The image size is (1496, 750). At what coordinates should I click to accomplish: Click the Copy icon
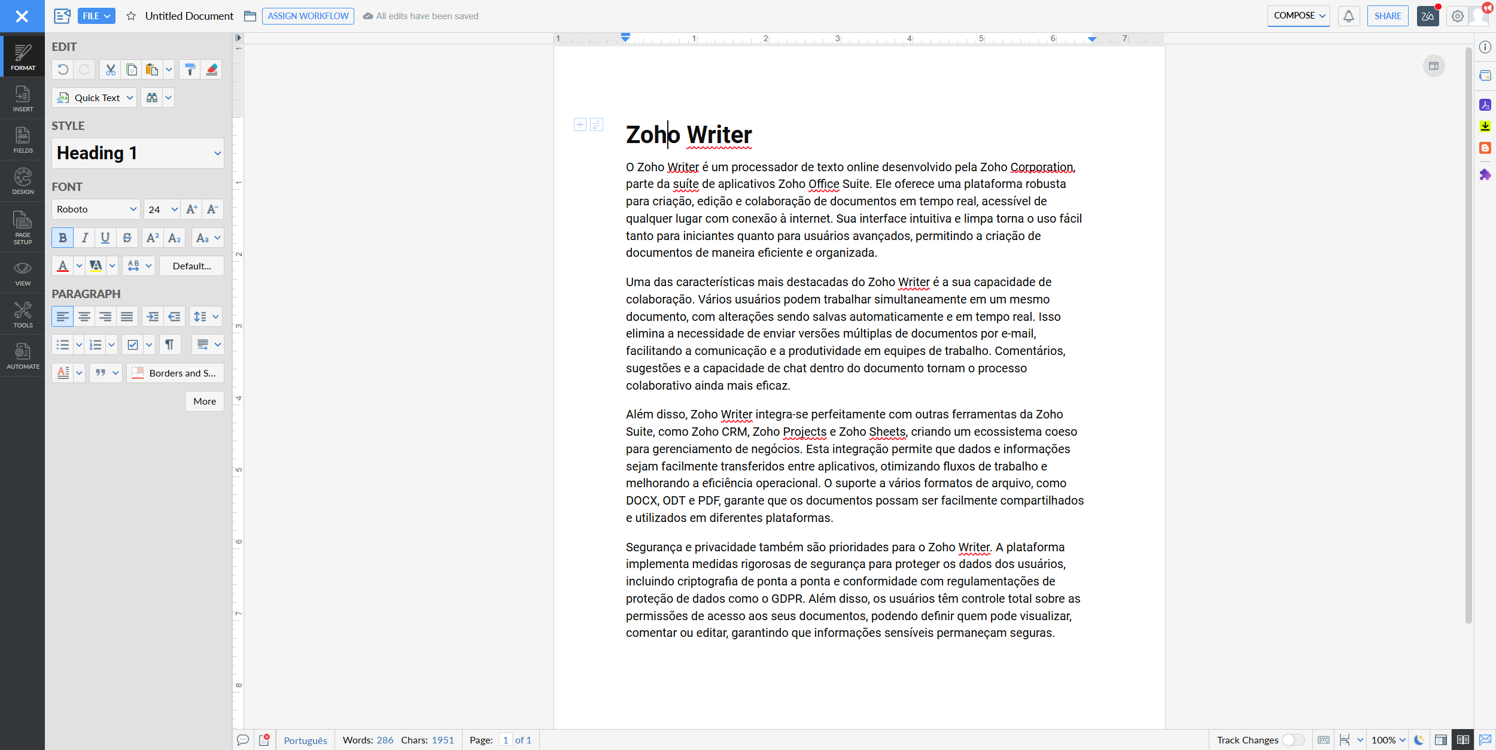pos(132,69)
